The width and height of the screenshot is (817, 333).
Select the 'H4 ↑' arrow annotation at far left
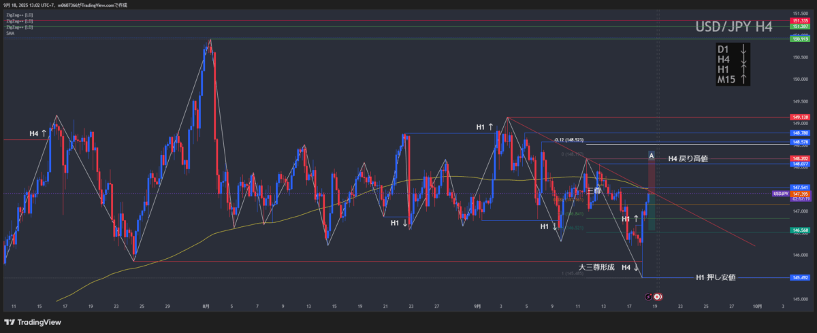(38, 133)
